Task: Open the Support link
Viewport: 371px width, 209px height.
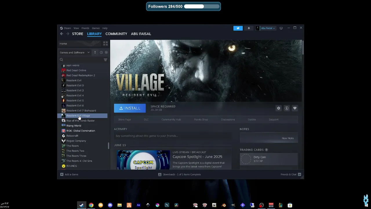Action: pyautogui.click(x=273, y=120)
